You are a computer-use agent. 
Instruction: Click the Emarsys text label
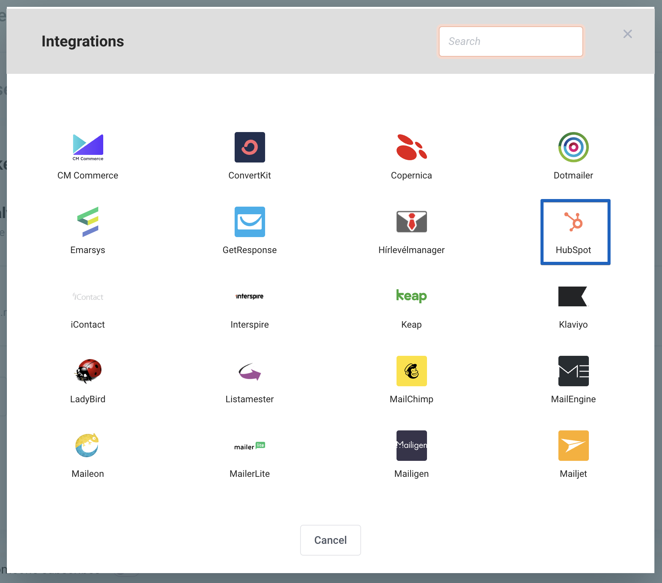click(x=88, y=250)
